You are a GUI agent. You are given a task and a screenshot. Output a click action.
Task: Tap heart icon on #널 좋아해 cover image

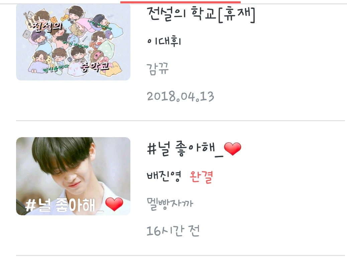point(114,204)
